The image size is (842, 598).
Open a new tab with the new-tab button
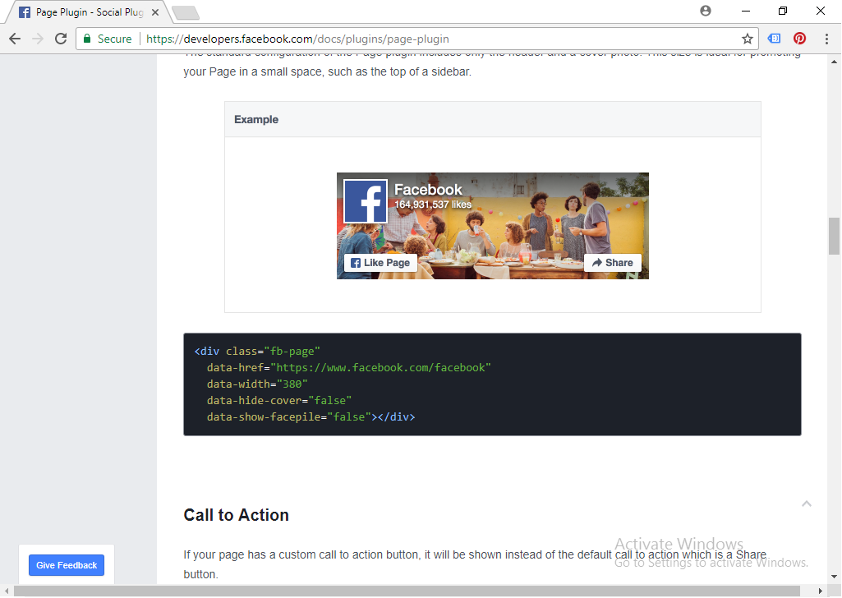click(186, 13)
